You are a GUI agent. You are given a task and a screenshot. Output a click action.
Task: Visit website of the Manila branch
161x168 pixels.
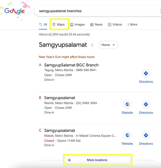tap(127, 107)
